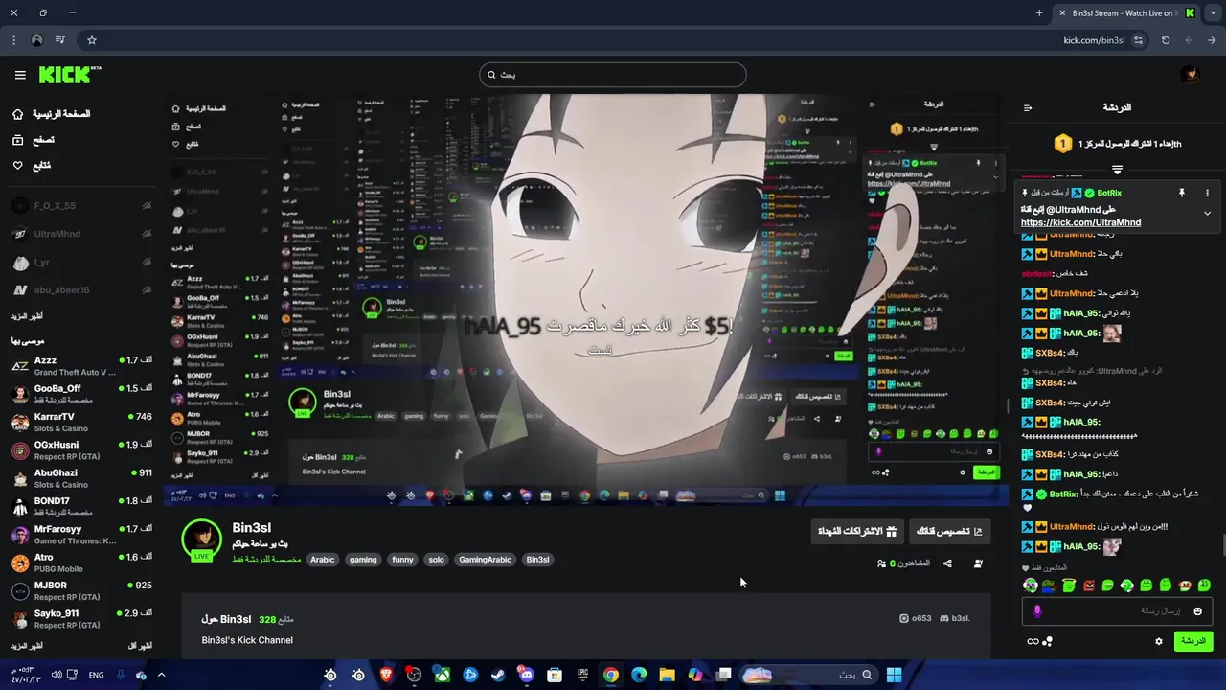Bookmark page with browser star icon
Viewport: 1226px width, 690px height.
click(92, 40)
